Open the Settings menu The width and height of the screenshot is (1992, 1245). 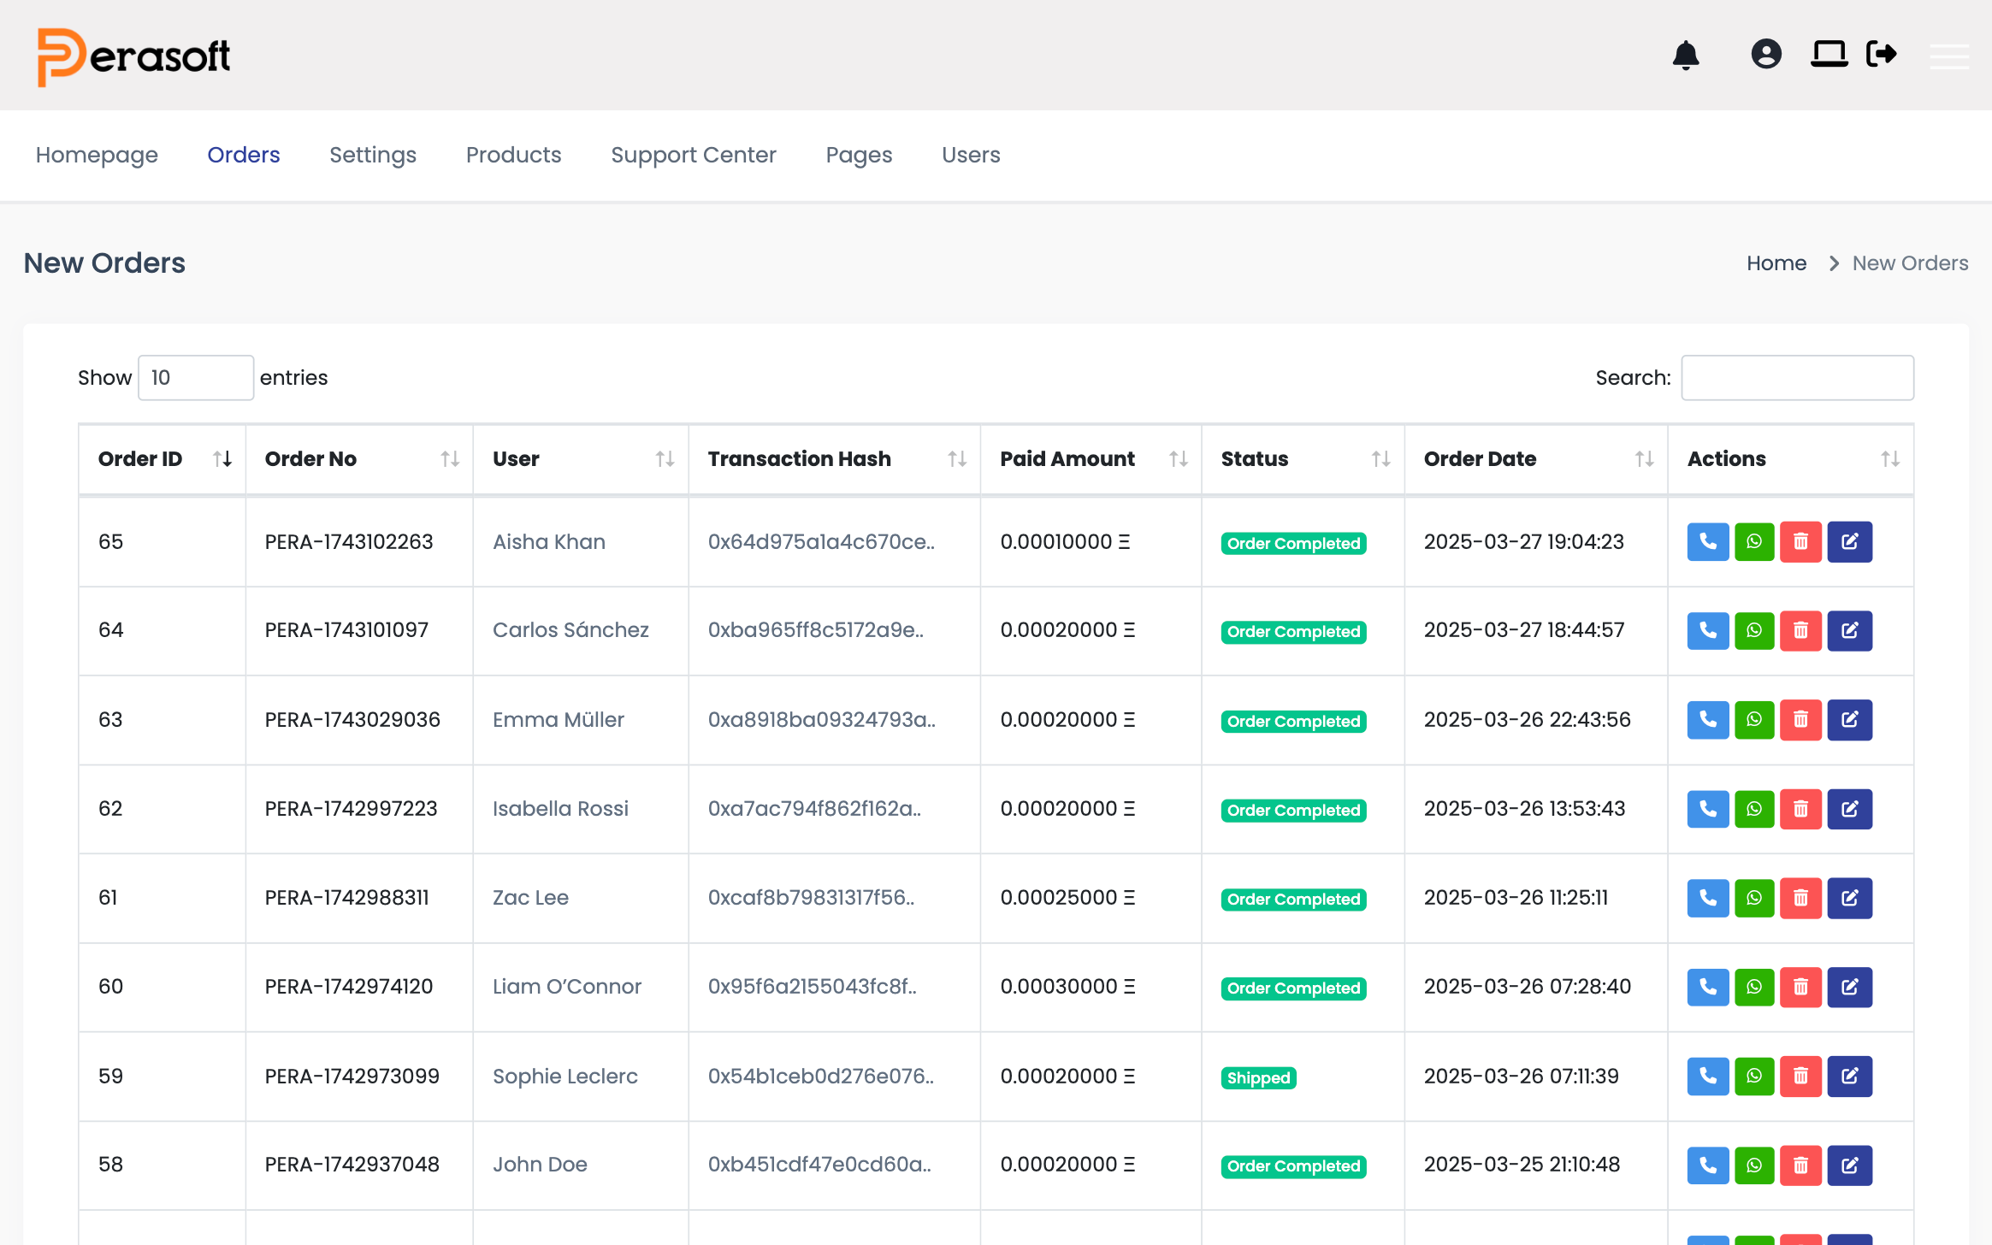[373, 155]
